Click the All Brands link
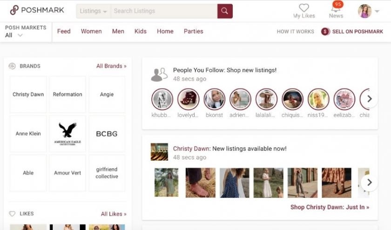 click(x=111, y=66)
